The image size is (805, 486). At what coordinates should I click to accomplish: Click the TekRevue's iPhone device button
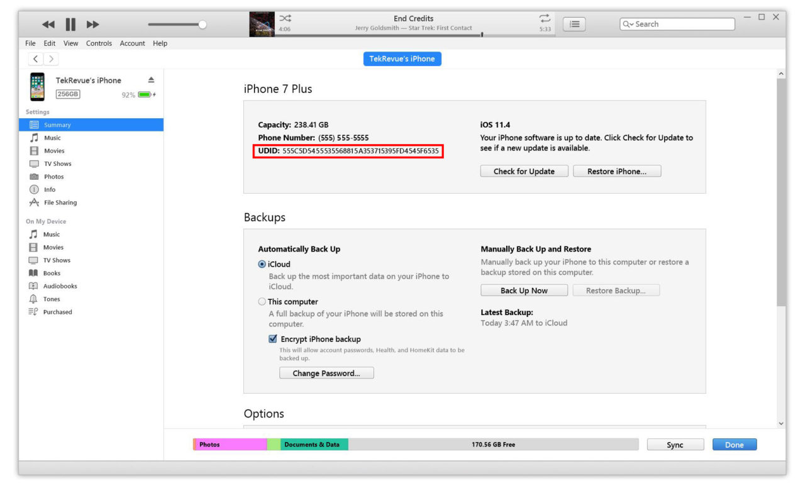tap(402, 58)
